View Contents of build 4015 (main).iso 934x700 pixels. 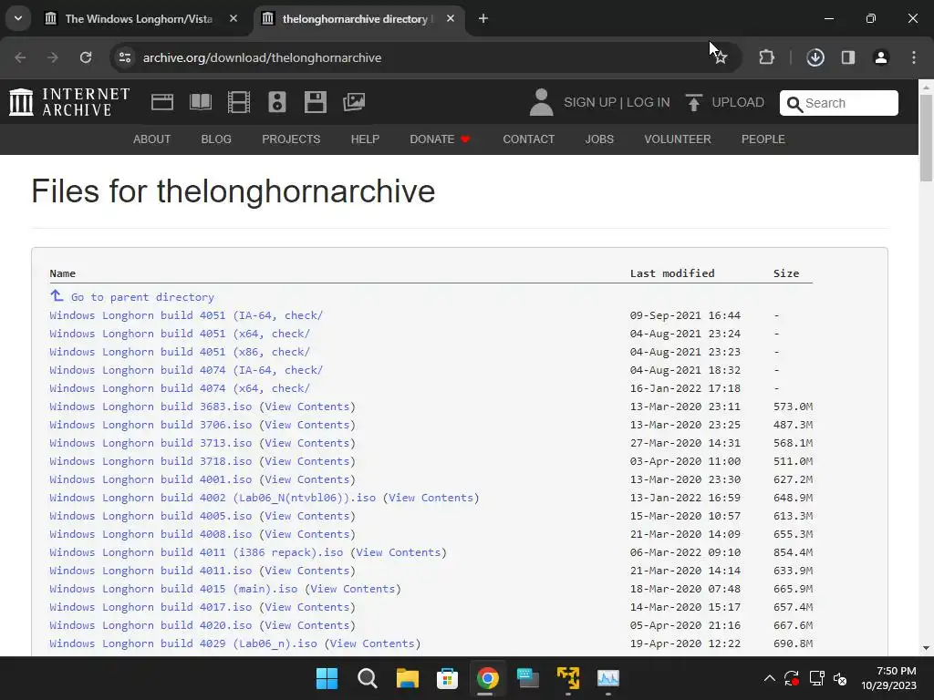353,589
